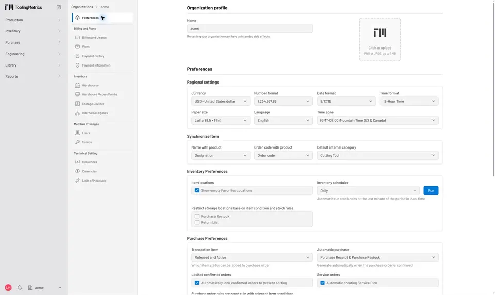Screen dimensions: 495x295
Task: Open the Paper size dropdown
Action: click(221, 120)
